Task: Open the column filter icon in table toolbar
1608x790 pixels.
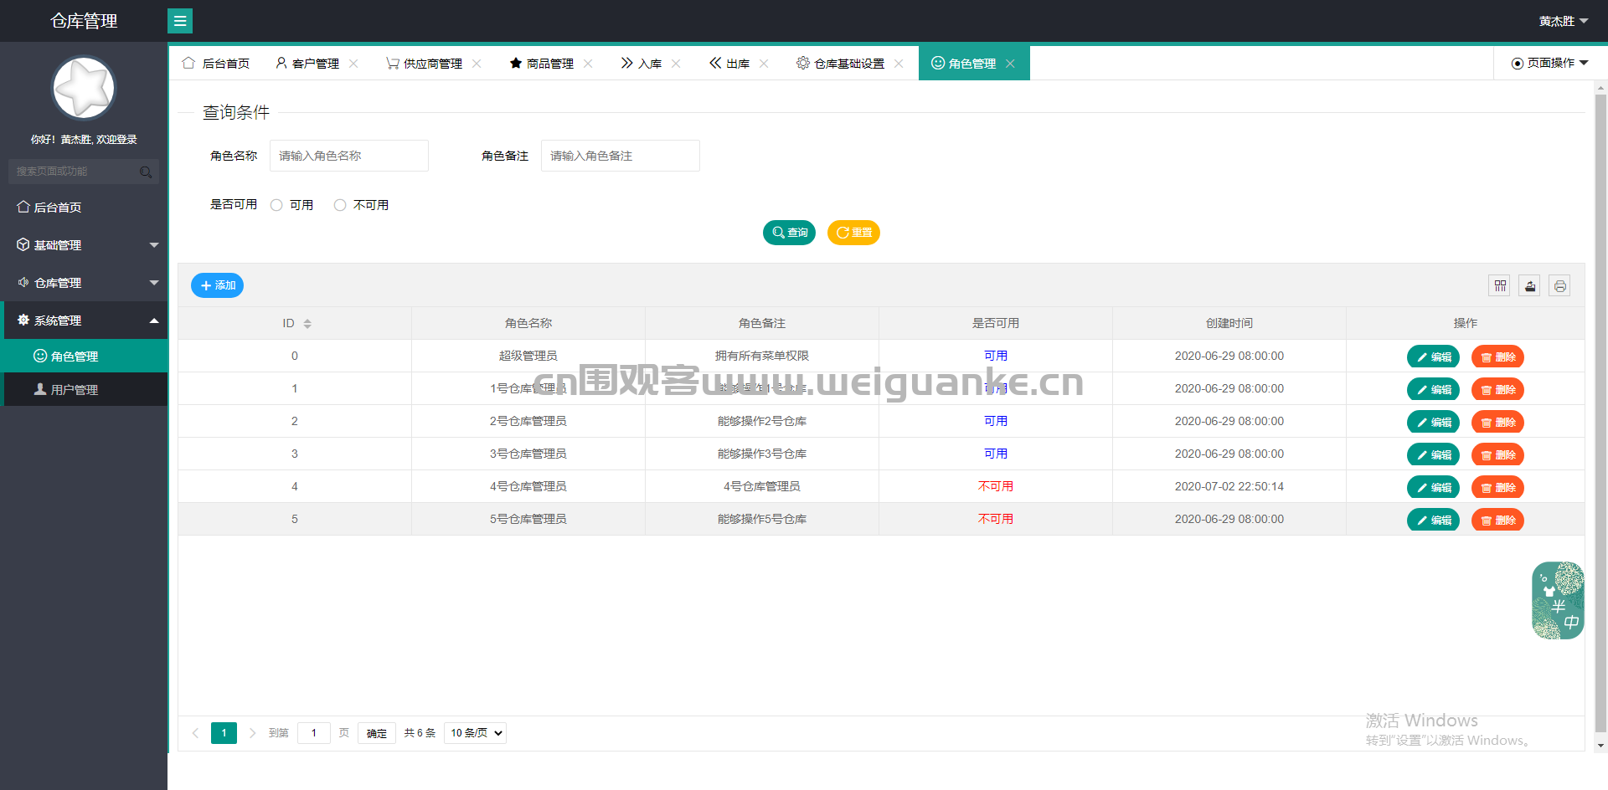Action: click(x=1500, y=286)
